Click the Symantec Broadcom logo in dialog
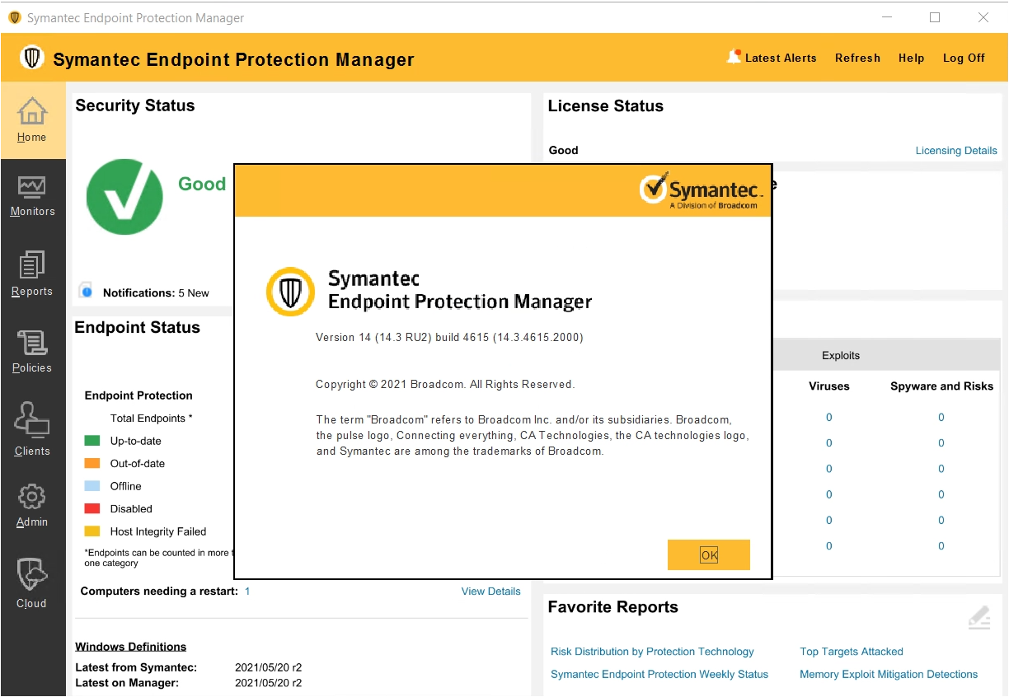The height and width of the screenshot is (697, 1009). [x=702, y=191]
